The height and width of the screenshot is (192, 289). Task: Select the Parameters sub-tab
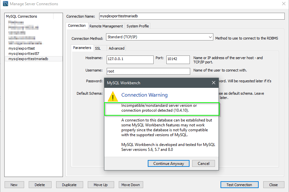pyautogui.click(x=82, y=48)
